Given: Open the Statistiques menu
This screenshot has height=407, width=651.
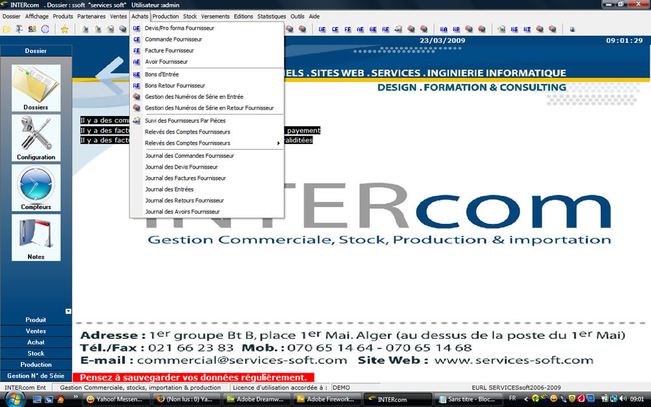Looking at the screenshot, I should pyautogui.click(x=271, y=16).
